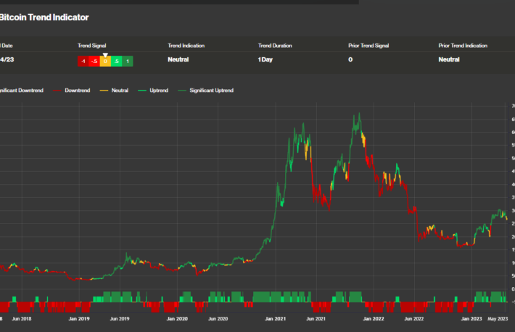Click the Trend Duration column header
The height and width of the screenshot is (332, 515).
275,46
